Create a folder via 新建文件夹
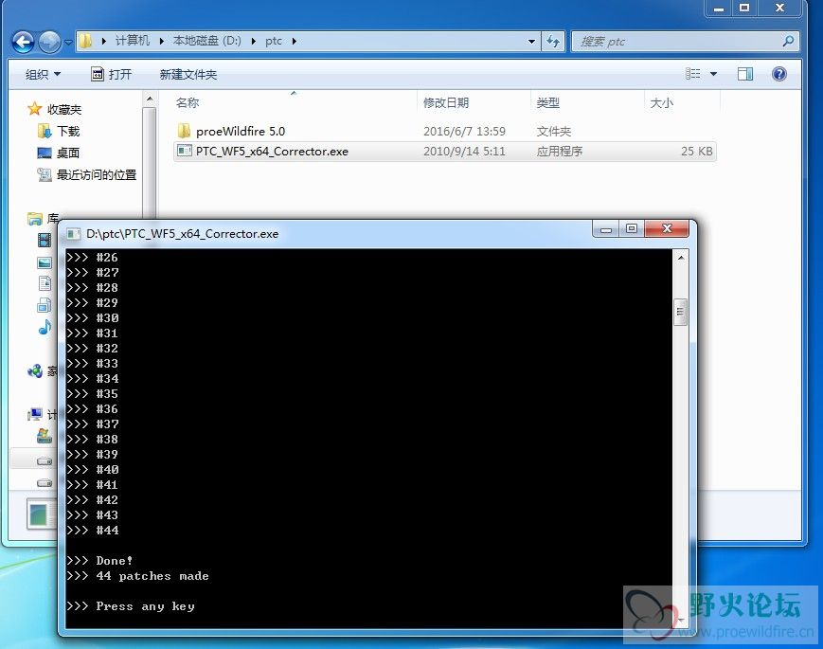 click(x=188, y=75)
